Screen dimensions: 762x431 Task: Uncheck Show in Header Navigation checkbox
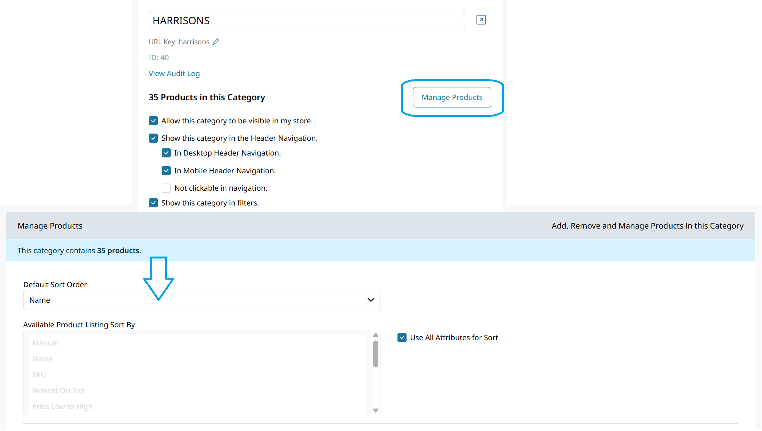point(153,138)
